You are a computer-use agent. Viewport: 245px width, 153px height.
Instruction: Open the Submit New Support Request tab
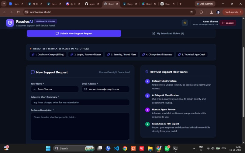74,33
